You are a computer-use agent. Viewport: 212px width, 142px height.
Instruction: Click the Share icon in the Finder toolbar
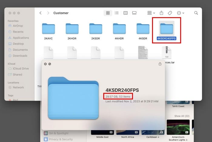161,13
